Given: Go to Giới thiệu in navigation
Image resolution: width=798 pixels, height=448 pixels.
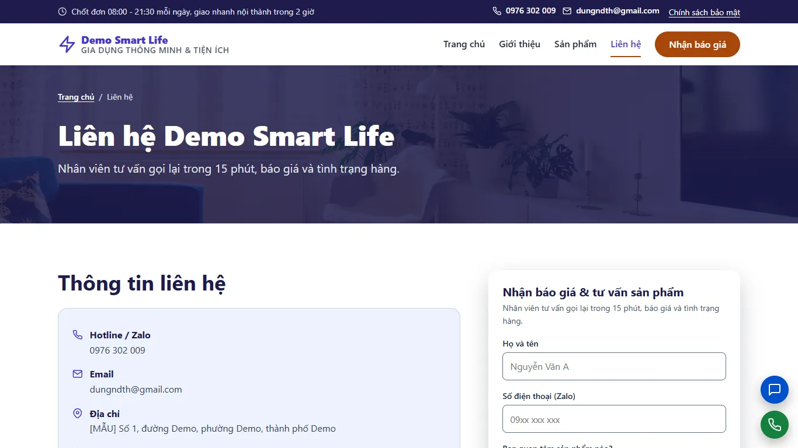Looking at the screenshot, I should coord(519,44).
